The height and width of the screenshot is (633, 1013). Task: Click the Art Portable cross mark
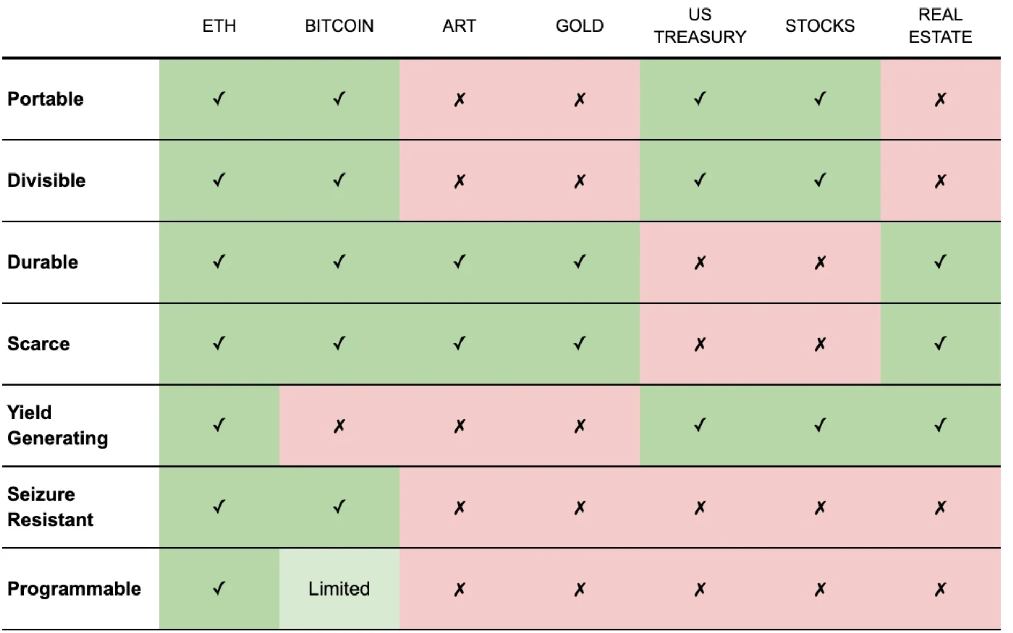pos(459,100)
